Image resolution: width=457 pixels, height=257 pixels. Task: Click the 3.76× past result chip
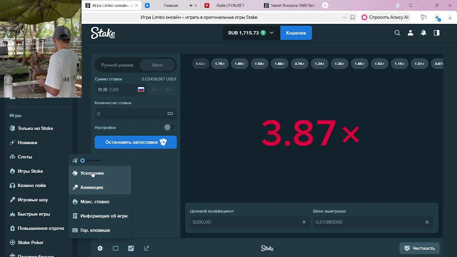(x=300, y=64)
